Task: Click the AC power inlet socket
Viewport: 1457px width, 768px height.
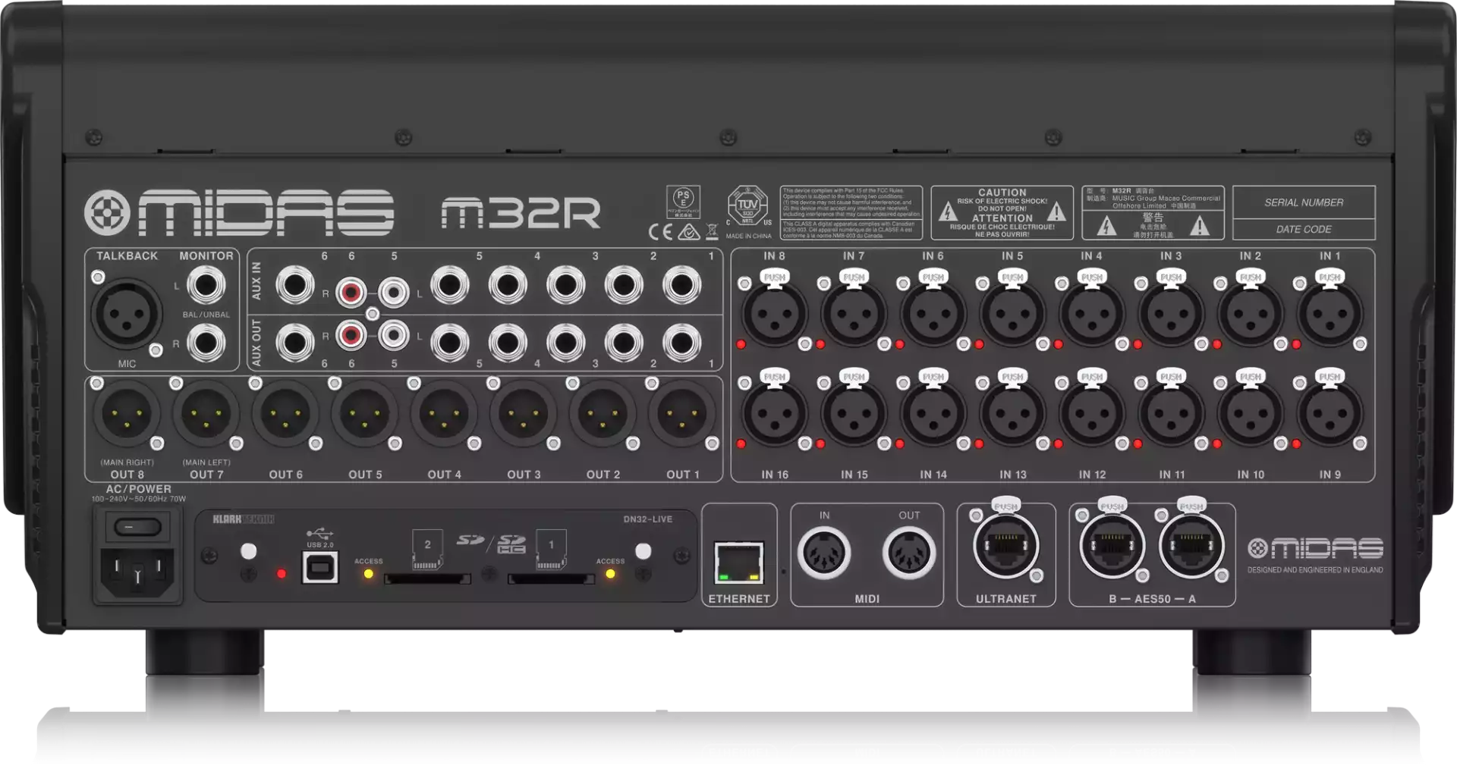Action: click(137, 572)
